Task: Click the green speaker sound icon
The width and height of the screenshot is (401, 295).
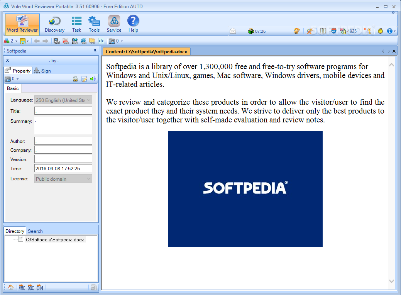Action: [93, 79]
